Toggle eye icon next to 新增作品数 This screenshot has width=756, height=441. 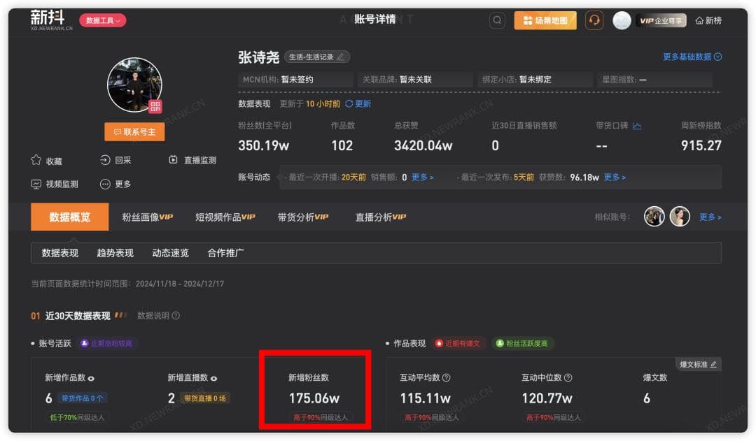[91, 378]
